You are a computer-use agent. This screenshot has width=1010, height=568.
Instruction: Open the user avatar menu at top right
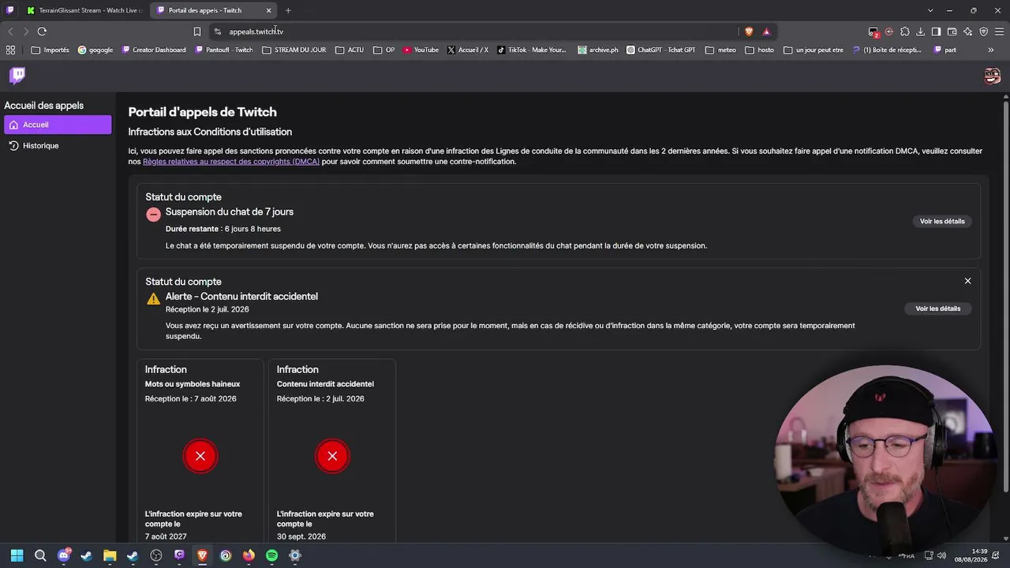coord(992,76)
